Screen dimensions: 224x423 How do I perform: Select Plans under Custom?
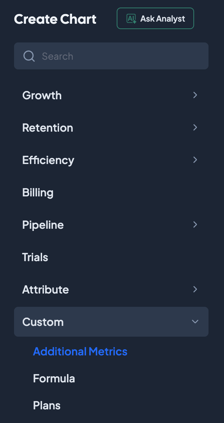pyautogui.click(x=47, y=405)
